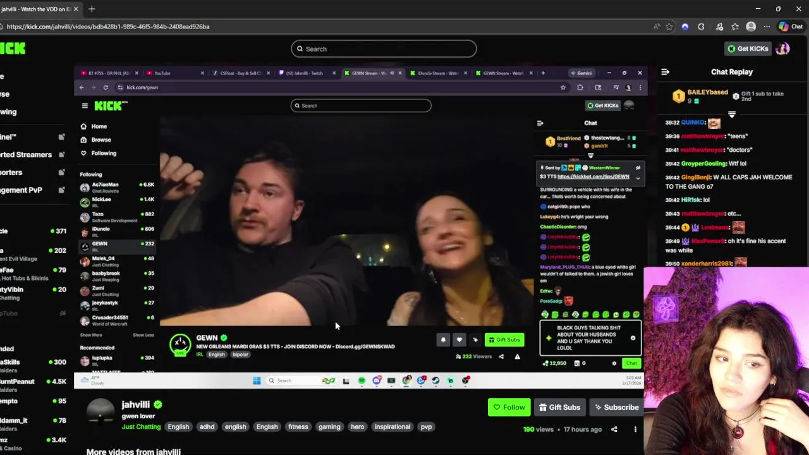
Task: Close the jahvilli VOD browser tab
Action: [x=76, y=9]
